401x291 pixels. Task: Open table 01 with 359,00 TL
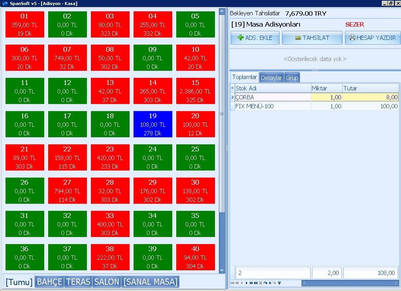(25, 25)
